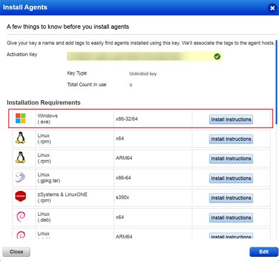
Task: Click the 'Total Count in use' label
Action: click(87, 85)
